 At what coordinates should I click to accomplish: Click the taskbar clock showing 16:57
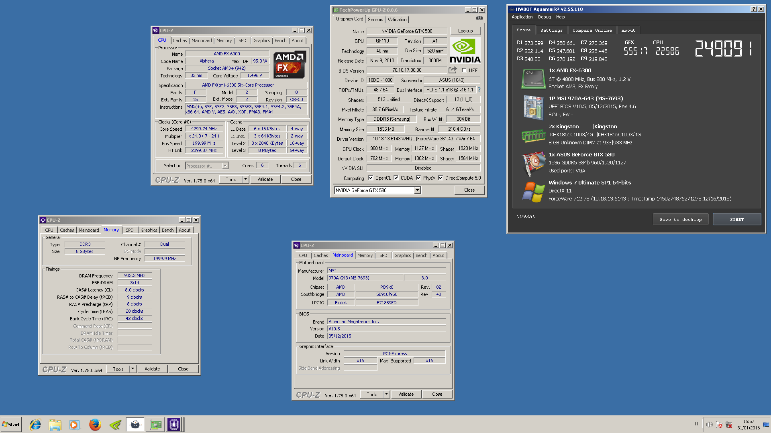point(749,425)
